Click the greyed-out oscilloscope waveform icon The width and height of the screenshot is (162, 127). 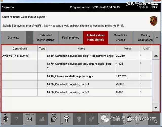coord(42,119)
